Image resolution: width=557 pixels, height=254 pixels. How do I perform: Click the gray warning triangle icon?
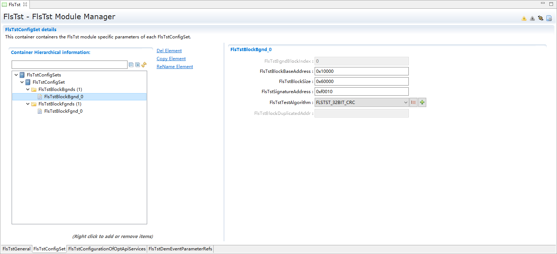pos(532,18)
